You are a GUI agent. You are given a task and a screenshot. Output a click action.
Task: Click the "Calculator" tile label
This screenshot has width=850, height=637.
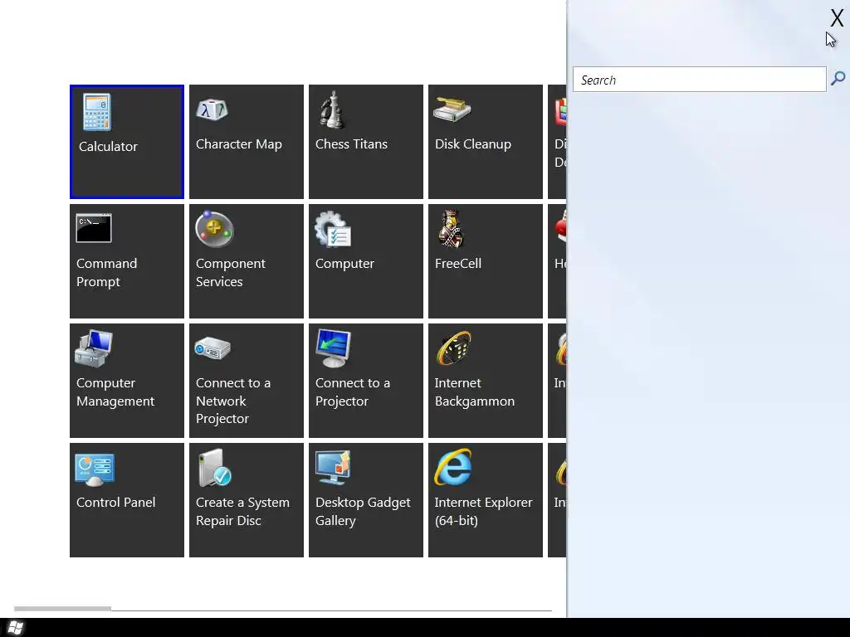pos(108,147)
